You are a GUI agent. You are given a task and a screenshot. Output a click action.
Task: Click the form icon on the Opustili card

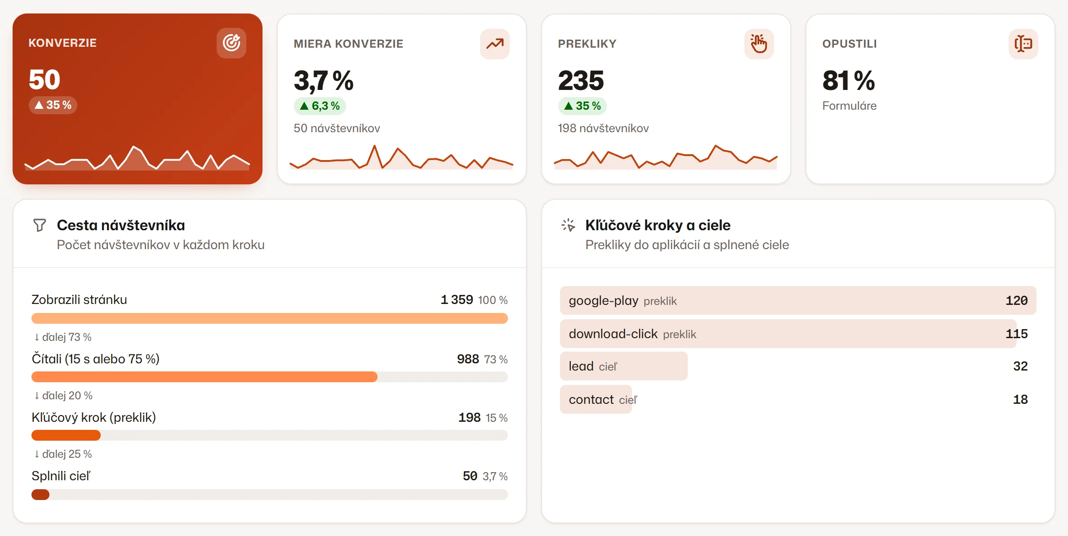[1023, 44]
